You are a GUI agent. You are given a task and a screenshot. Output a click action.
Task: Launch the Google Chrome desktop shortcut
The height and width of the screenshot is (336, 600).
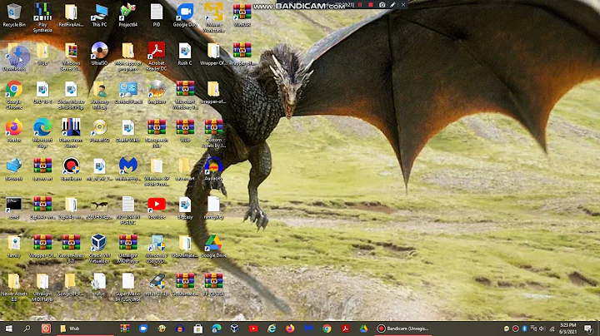point(14,95)
